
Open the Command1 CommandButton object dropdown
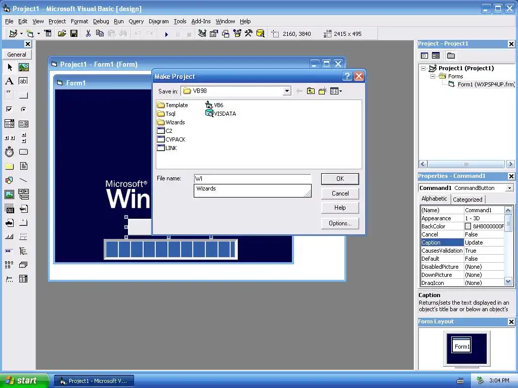tap(509, 188)
